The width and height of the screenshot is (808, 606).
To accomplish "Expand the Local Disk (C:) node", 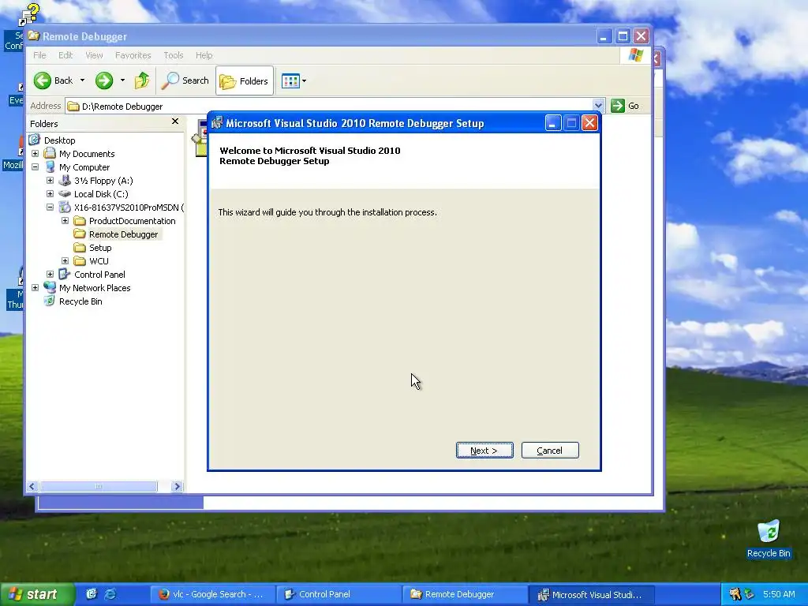I will click(50, 194).
